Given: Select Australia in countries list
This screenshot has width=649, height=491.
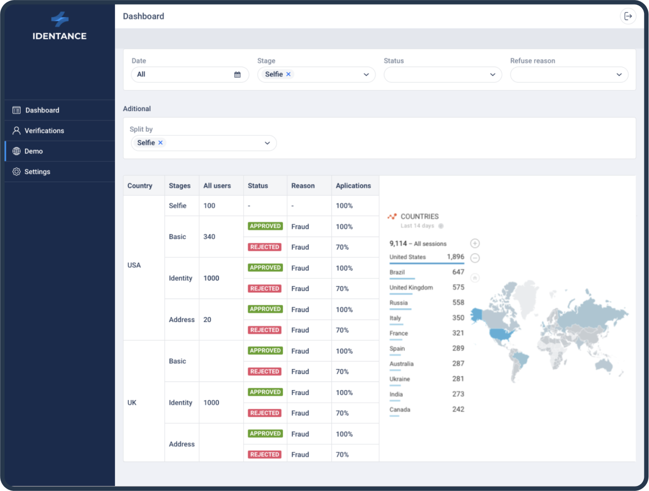Looking at the screenshot, I should click(402, 364).
